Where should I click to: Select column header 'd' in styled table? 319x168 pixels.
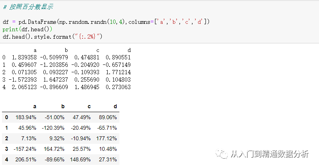point(115,106)
